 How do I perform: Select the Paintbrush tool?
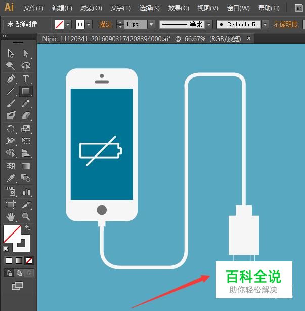tap(11, 103)
